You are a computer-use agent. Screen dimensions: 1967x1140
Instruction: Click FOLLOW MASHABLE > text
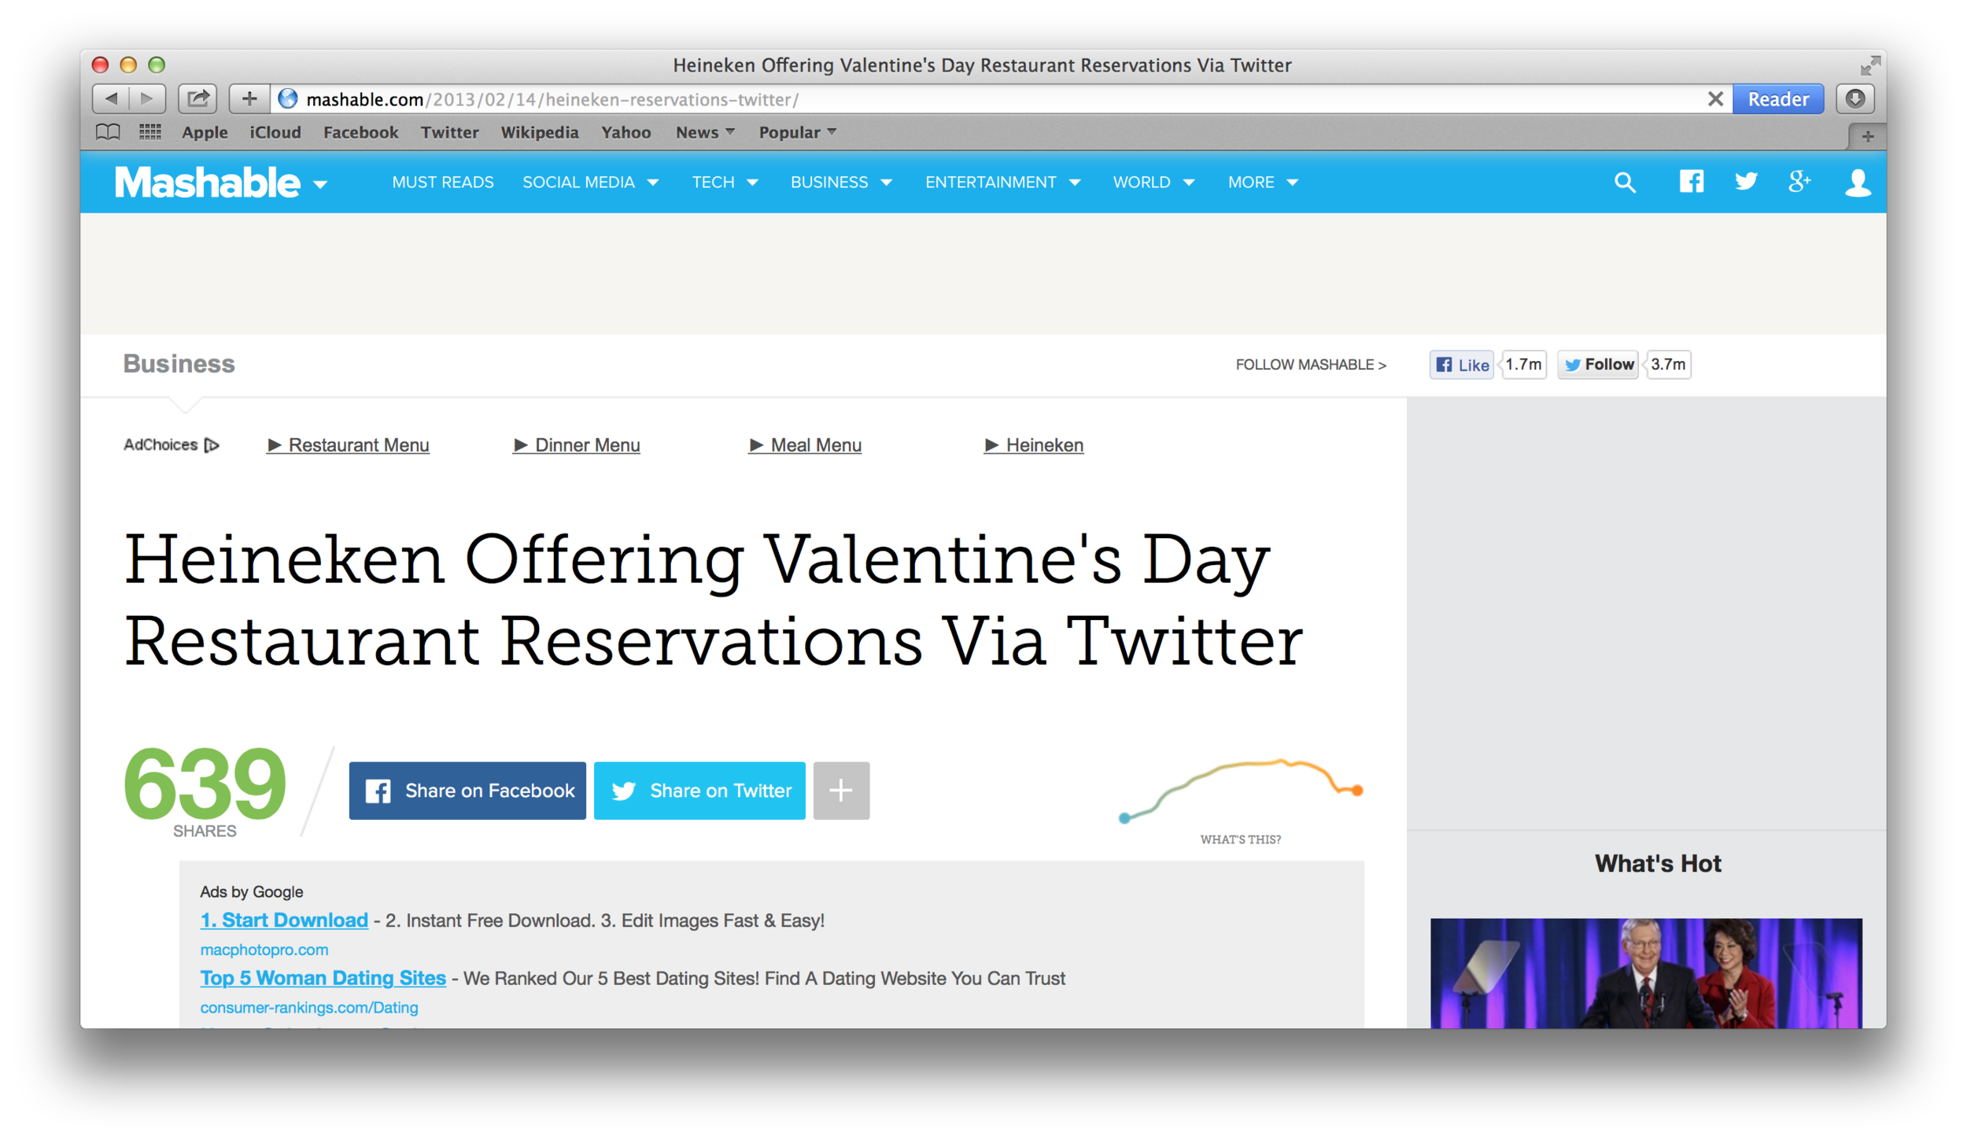pos(1311,364)
